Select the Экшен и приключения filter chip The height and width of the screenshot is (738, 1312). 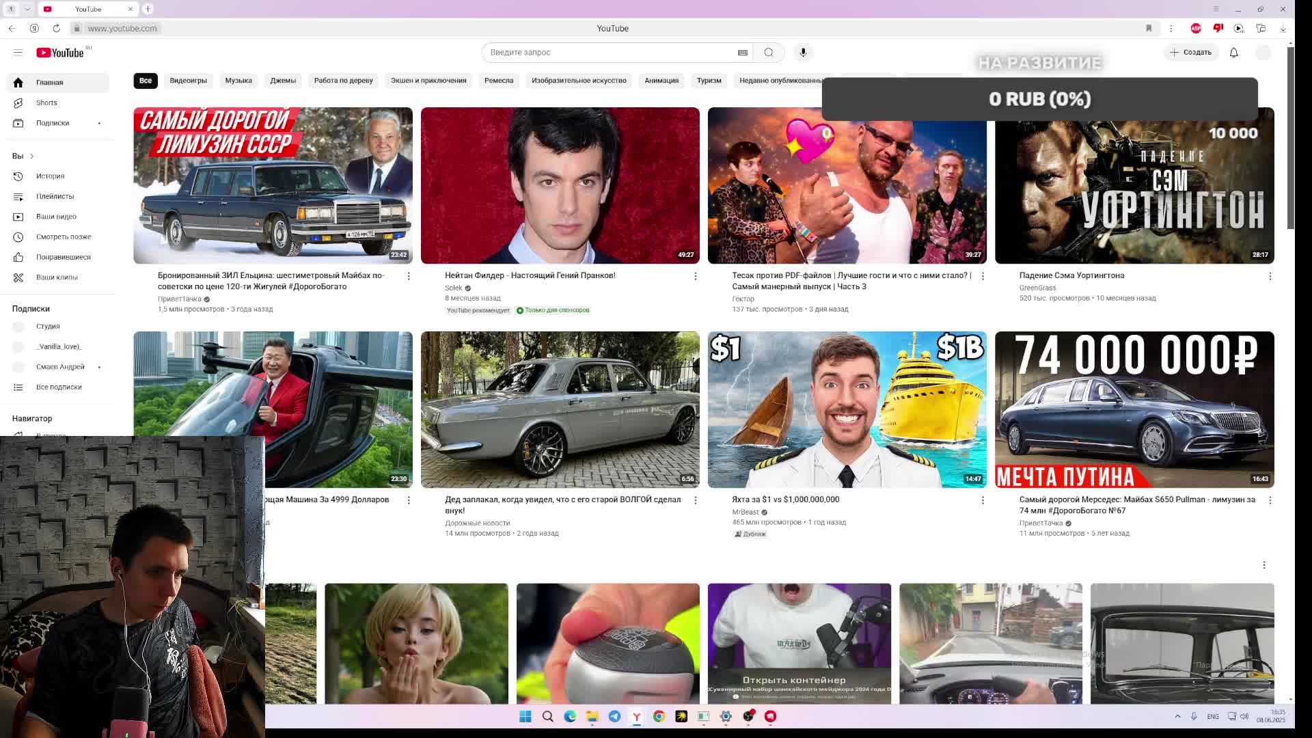428,81
